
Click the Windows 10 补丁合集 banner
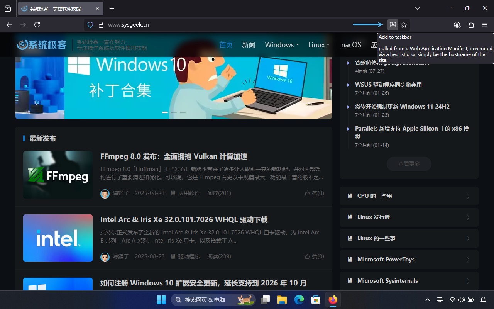pyautogui.click(x=174, y=88)
